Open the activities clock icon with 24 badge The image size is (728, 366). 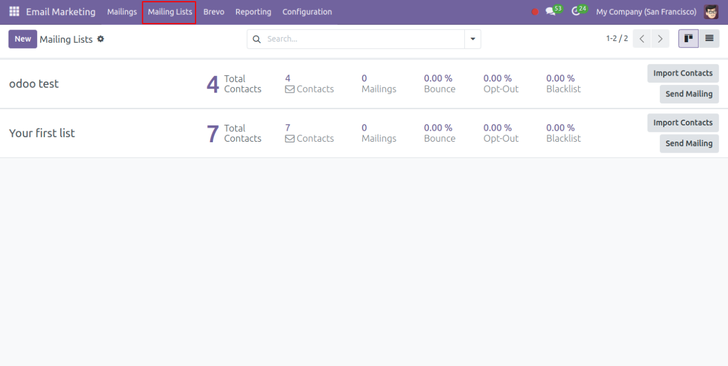pyautogui.click(x=577, y=12)
